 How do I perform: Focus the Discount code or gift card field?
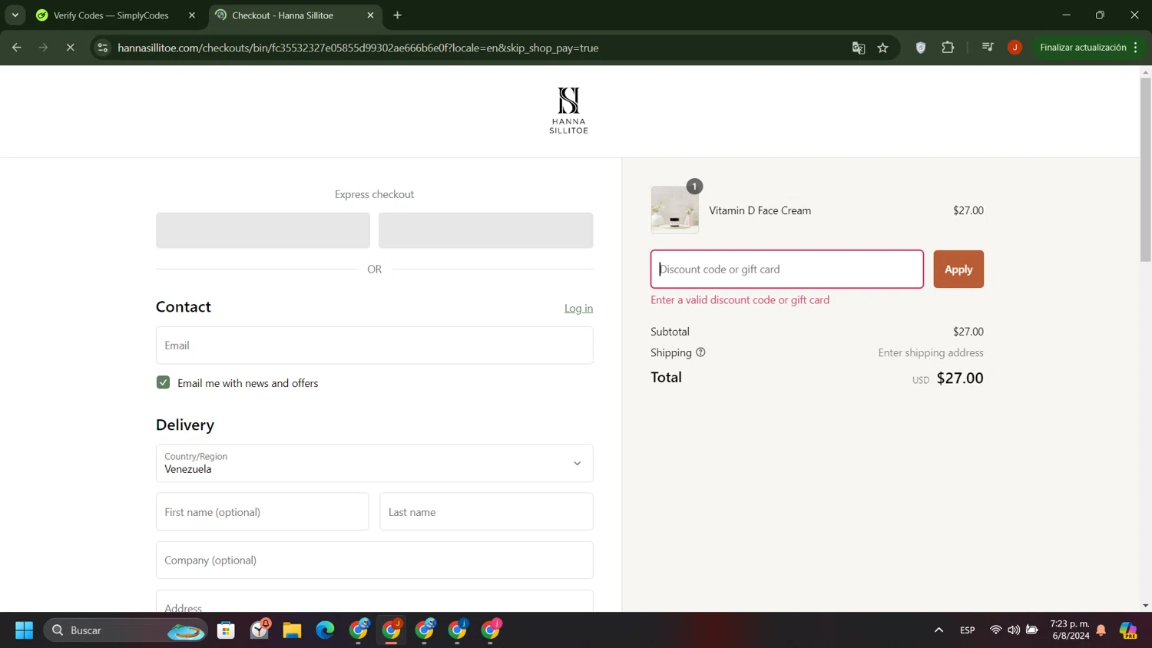coord(786,269)
